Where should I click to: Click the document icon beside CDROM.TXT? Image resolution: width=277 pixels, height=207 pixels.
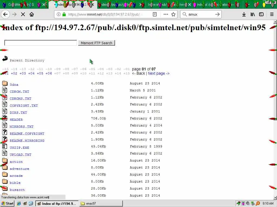click(x=5, y=90)
